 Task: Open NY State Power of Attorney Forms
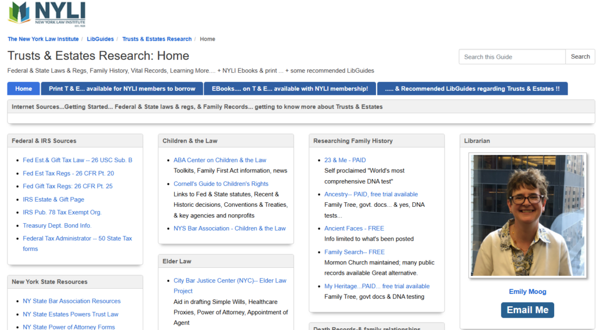point(69,327)
